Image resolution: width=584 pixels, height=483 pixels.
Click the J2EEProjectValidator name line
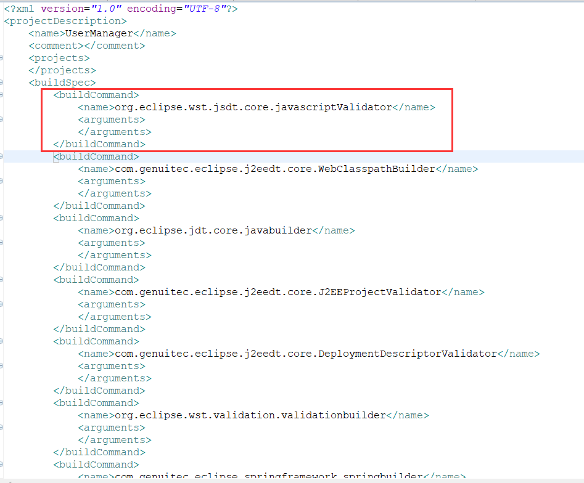281,292
